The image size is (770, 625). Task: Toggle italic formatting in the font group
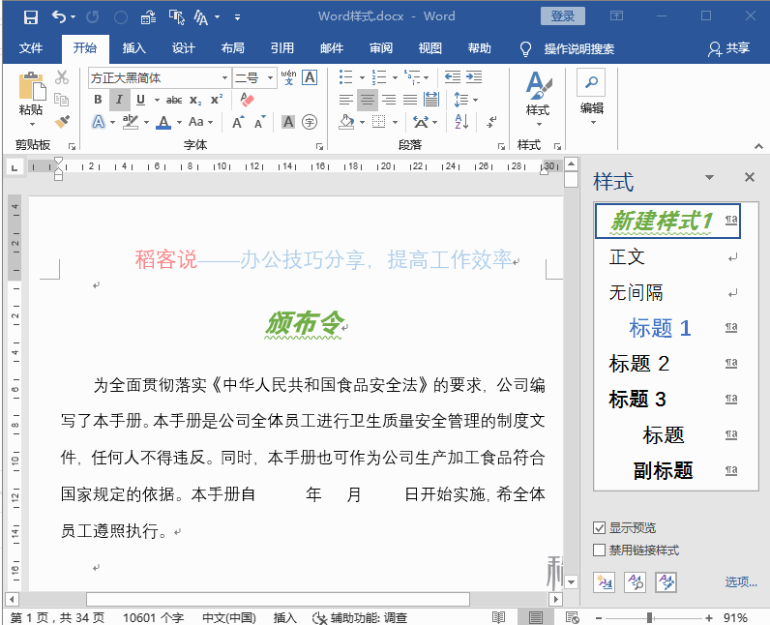point(119,100)
